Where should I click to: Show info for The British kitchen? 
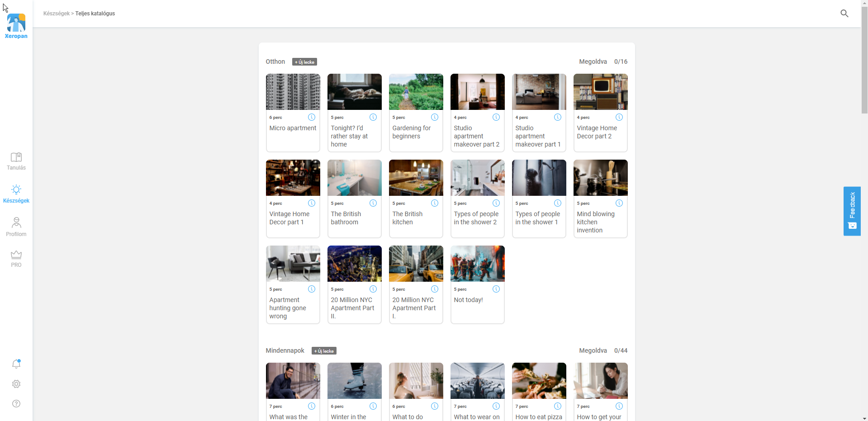(x=435, y=203)
